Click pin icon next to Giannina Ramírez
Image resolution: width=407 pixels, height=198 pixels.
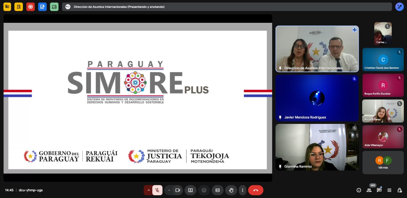280,166
